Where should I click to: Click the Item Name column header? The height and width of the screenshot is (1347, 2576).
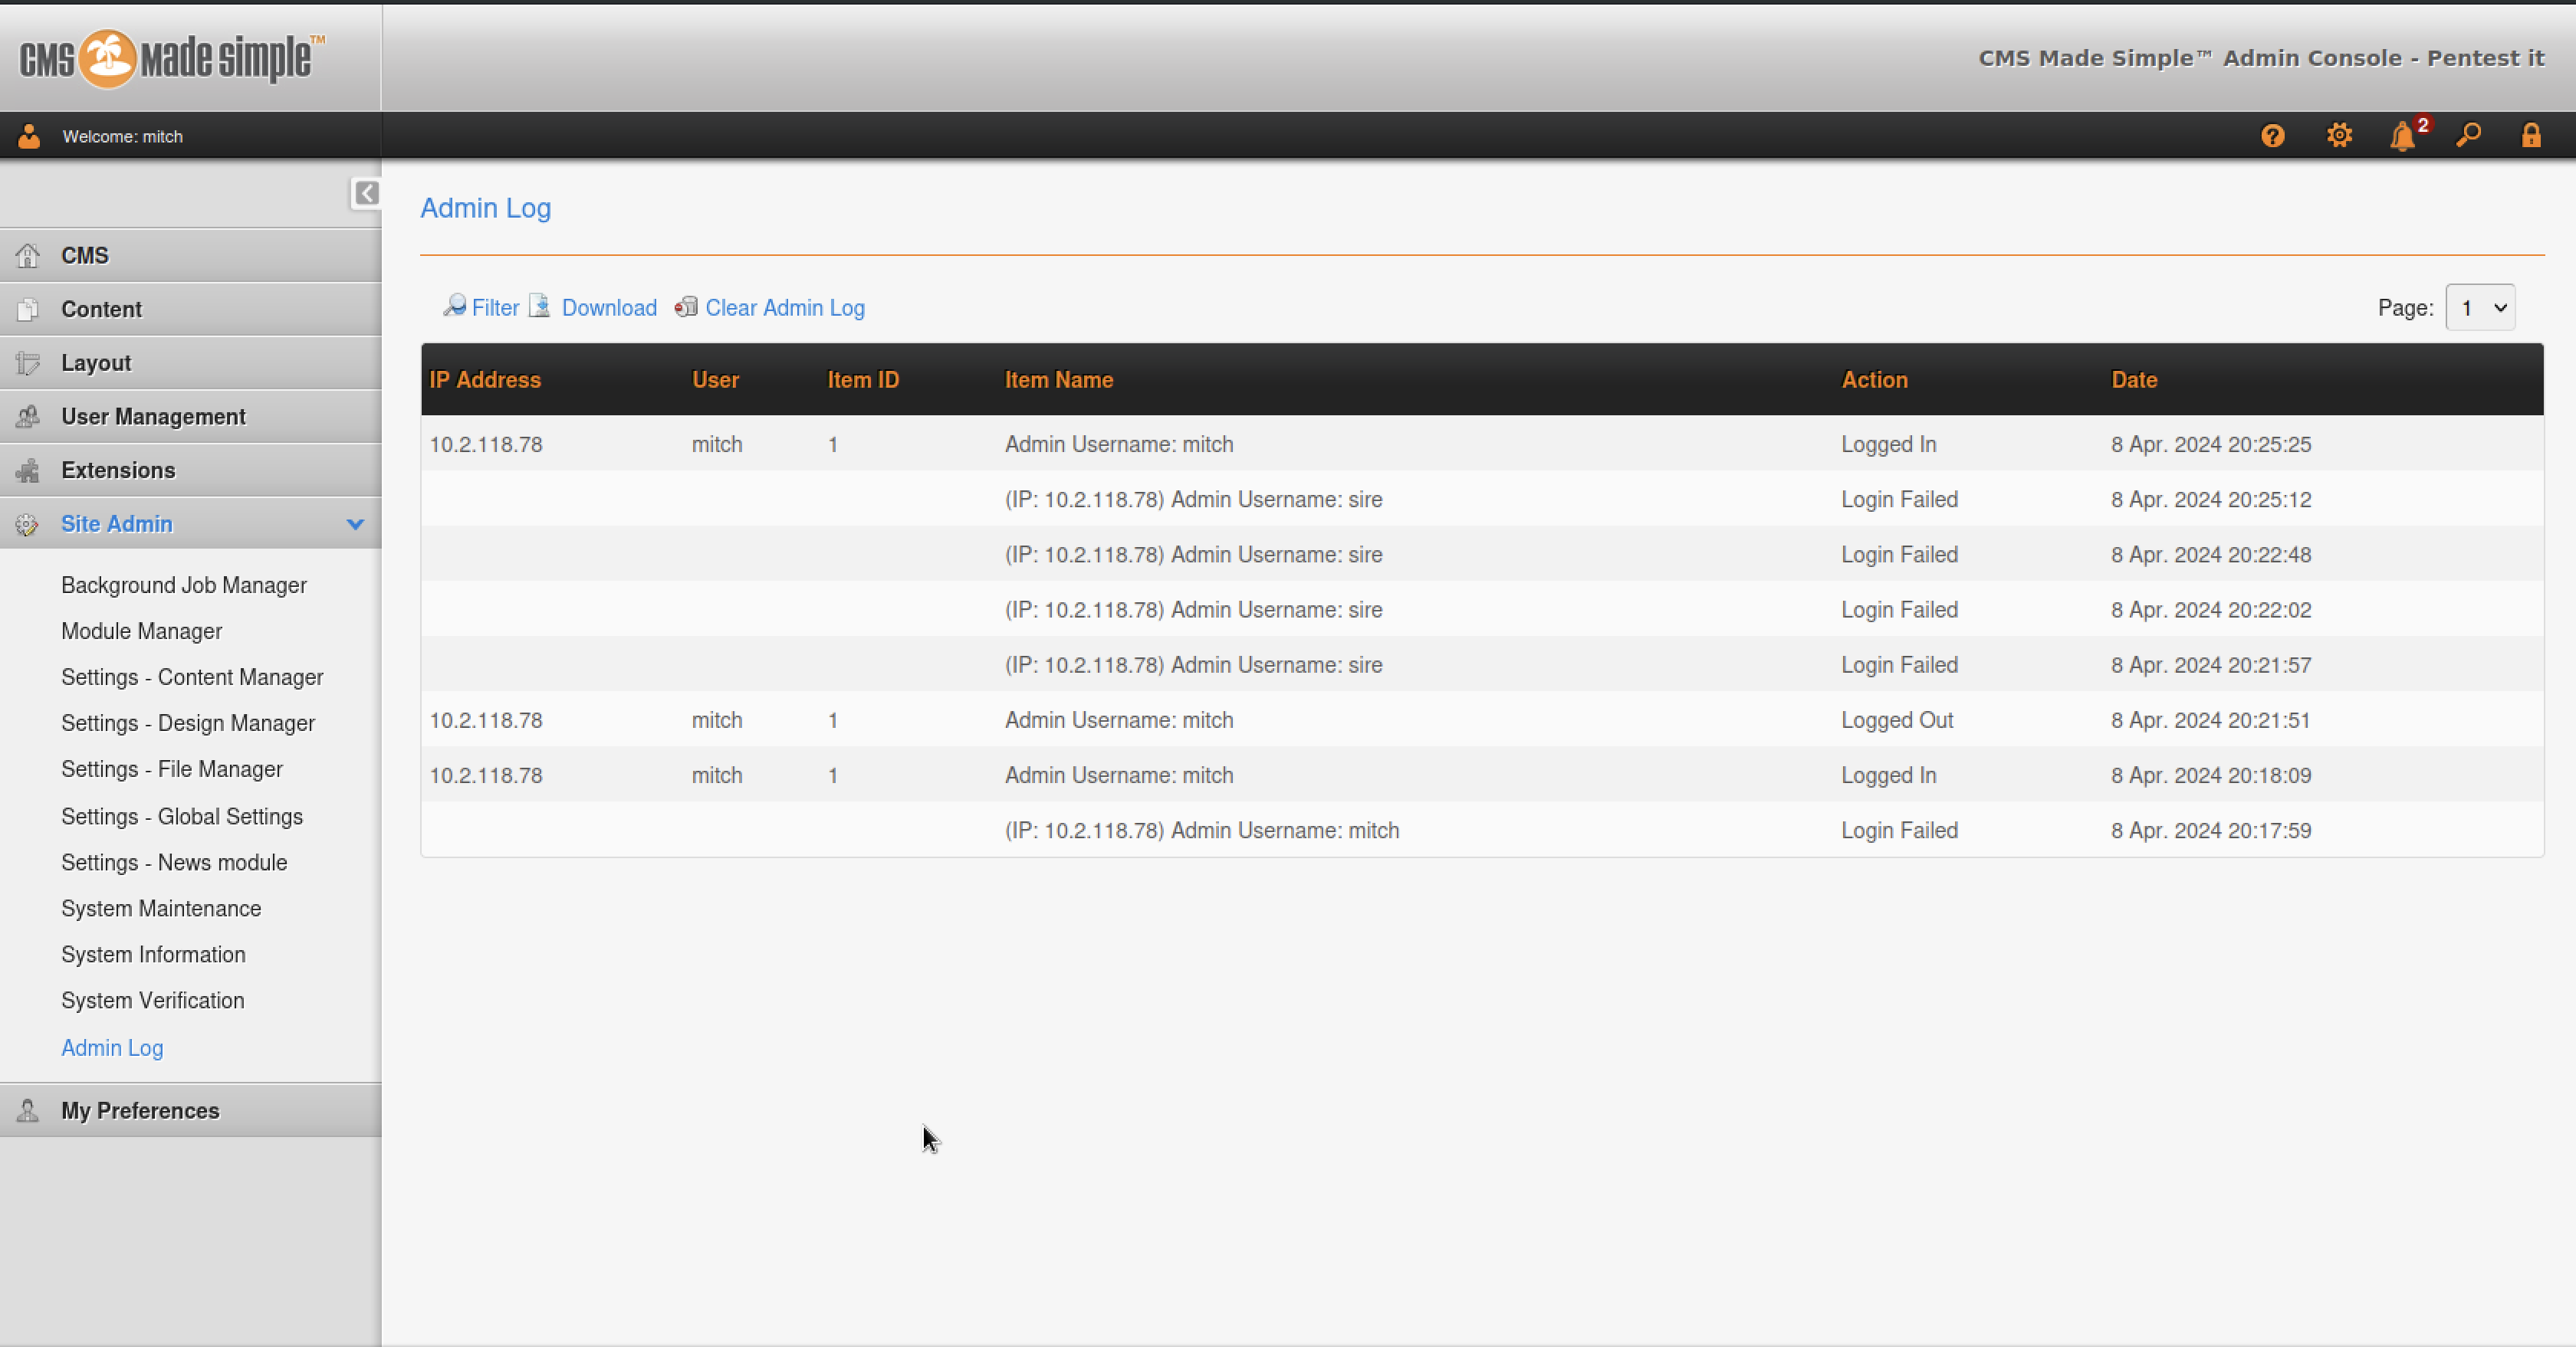tap(1059, 380)
